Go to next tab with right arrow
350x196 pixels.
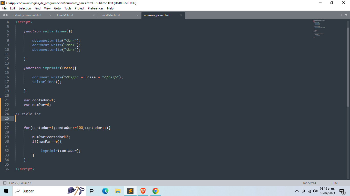[7, 15]
